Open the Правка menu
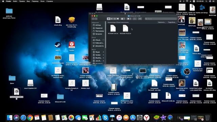 22,1
